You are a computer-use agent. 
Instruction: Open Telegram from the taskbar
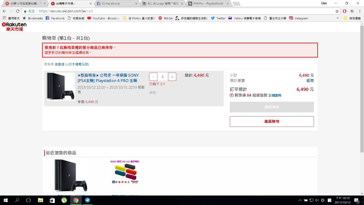coord(87,200)
